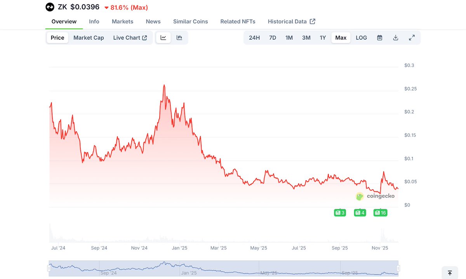Viewport: 466px width, 279px height.
Task: Open Historical Data external link
Action: pos(291,21)
